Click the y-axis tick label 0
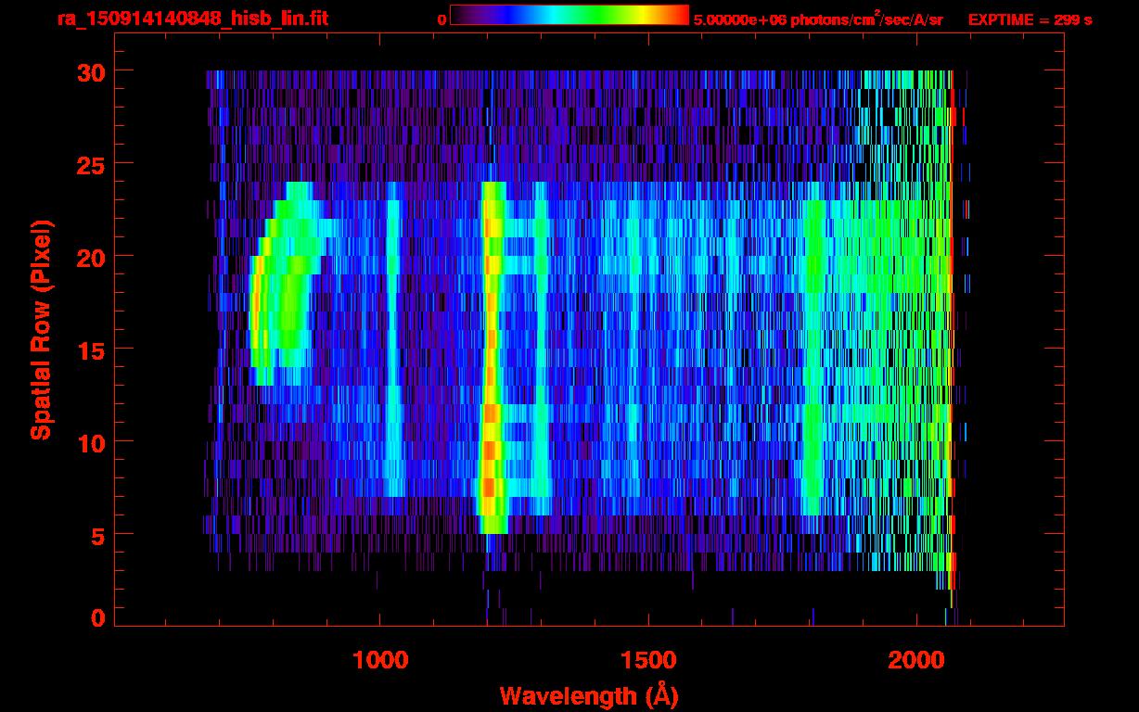This screenshot has height=712, width=1139. (96, 618)
